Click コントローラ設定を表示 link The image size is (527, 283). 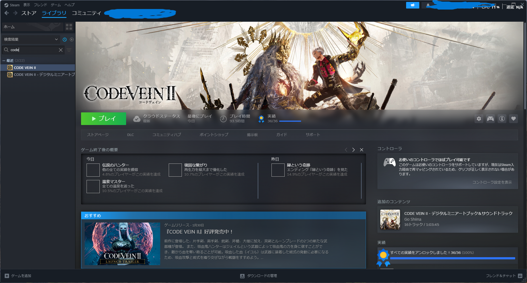click(x=492, y=182)
